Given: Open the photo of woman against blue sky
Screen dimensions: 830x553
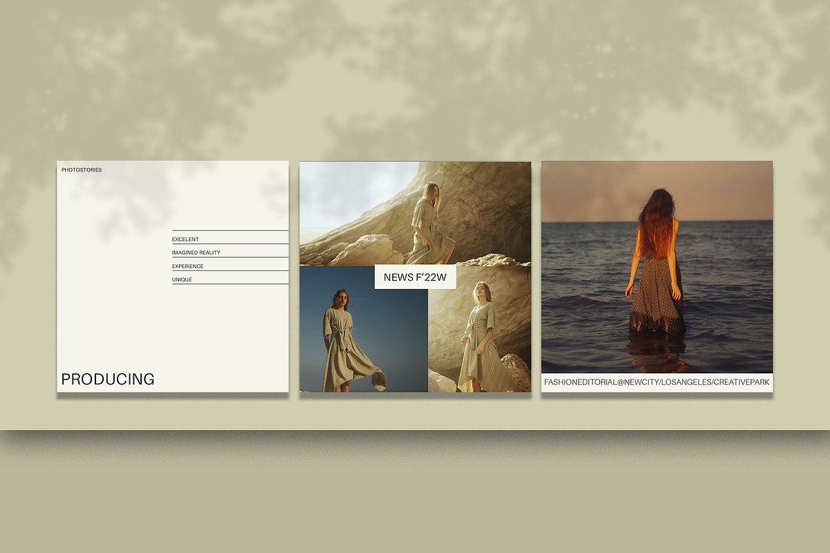Looking at the screenshot, I should click(x=364, y=330).
